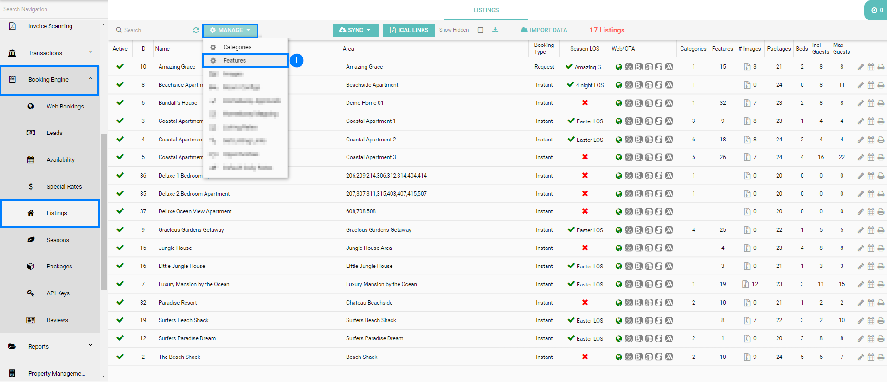Select Features from the Manage menu

pyautogui.click(x=235, y=61)
